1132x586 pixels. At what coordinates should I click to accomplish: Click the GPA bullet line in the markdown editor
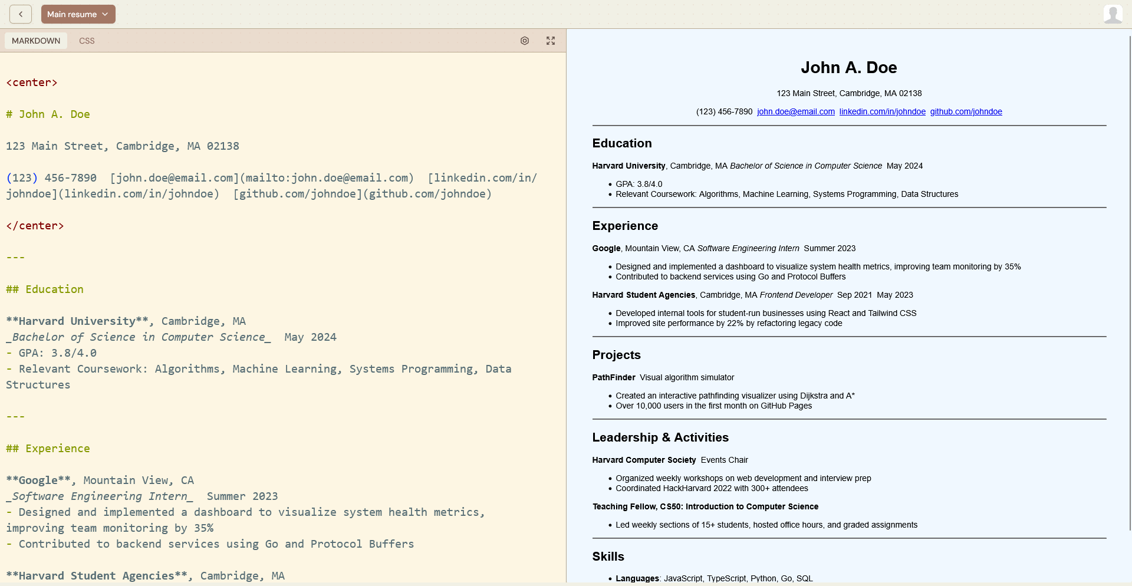pos(51,353)
